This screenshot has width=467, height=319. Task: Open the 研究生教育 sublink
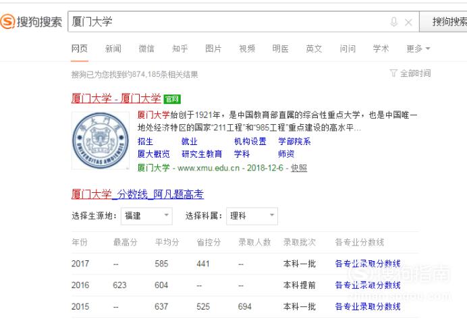pyautogui.click(x=202, y=154)
